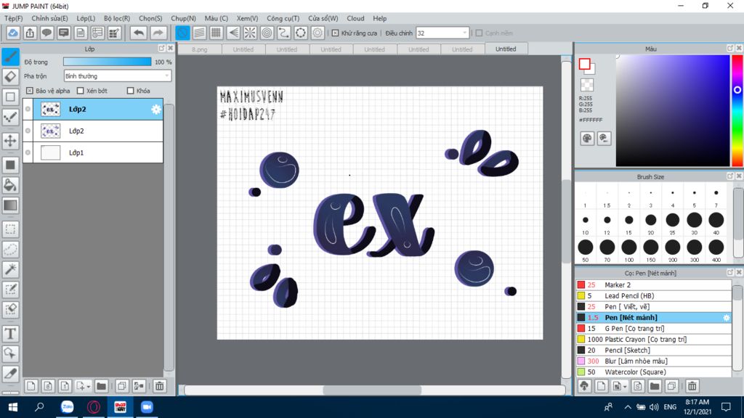
Task: Select the Gradient tool
Action: pos(10,205)
